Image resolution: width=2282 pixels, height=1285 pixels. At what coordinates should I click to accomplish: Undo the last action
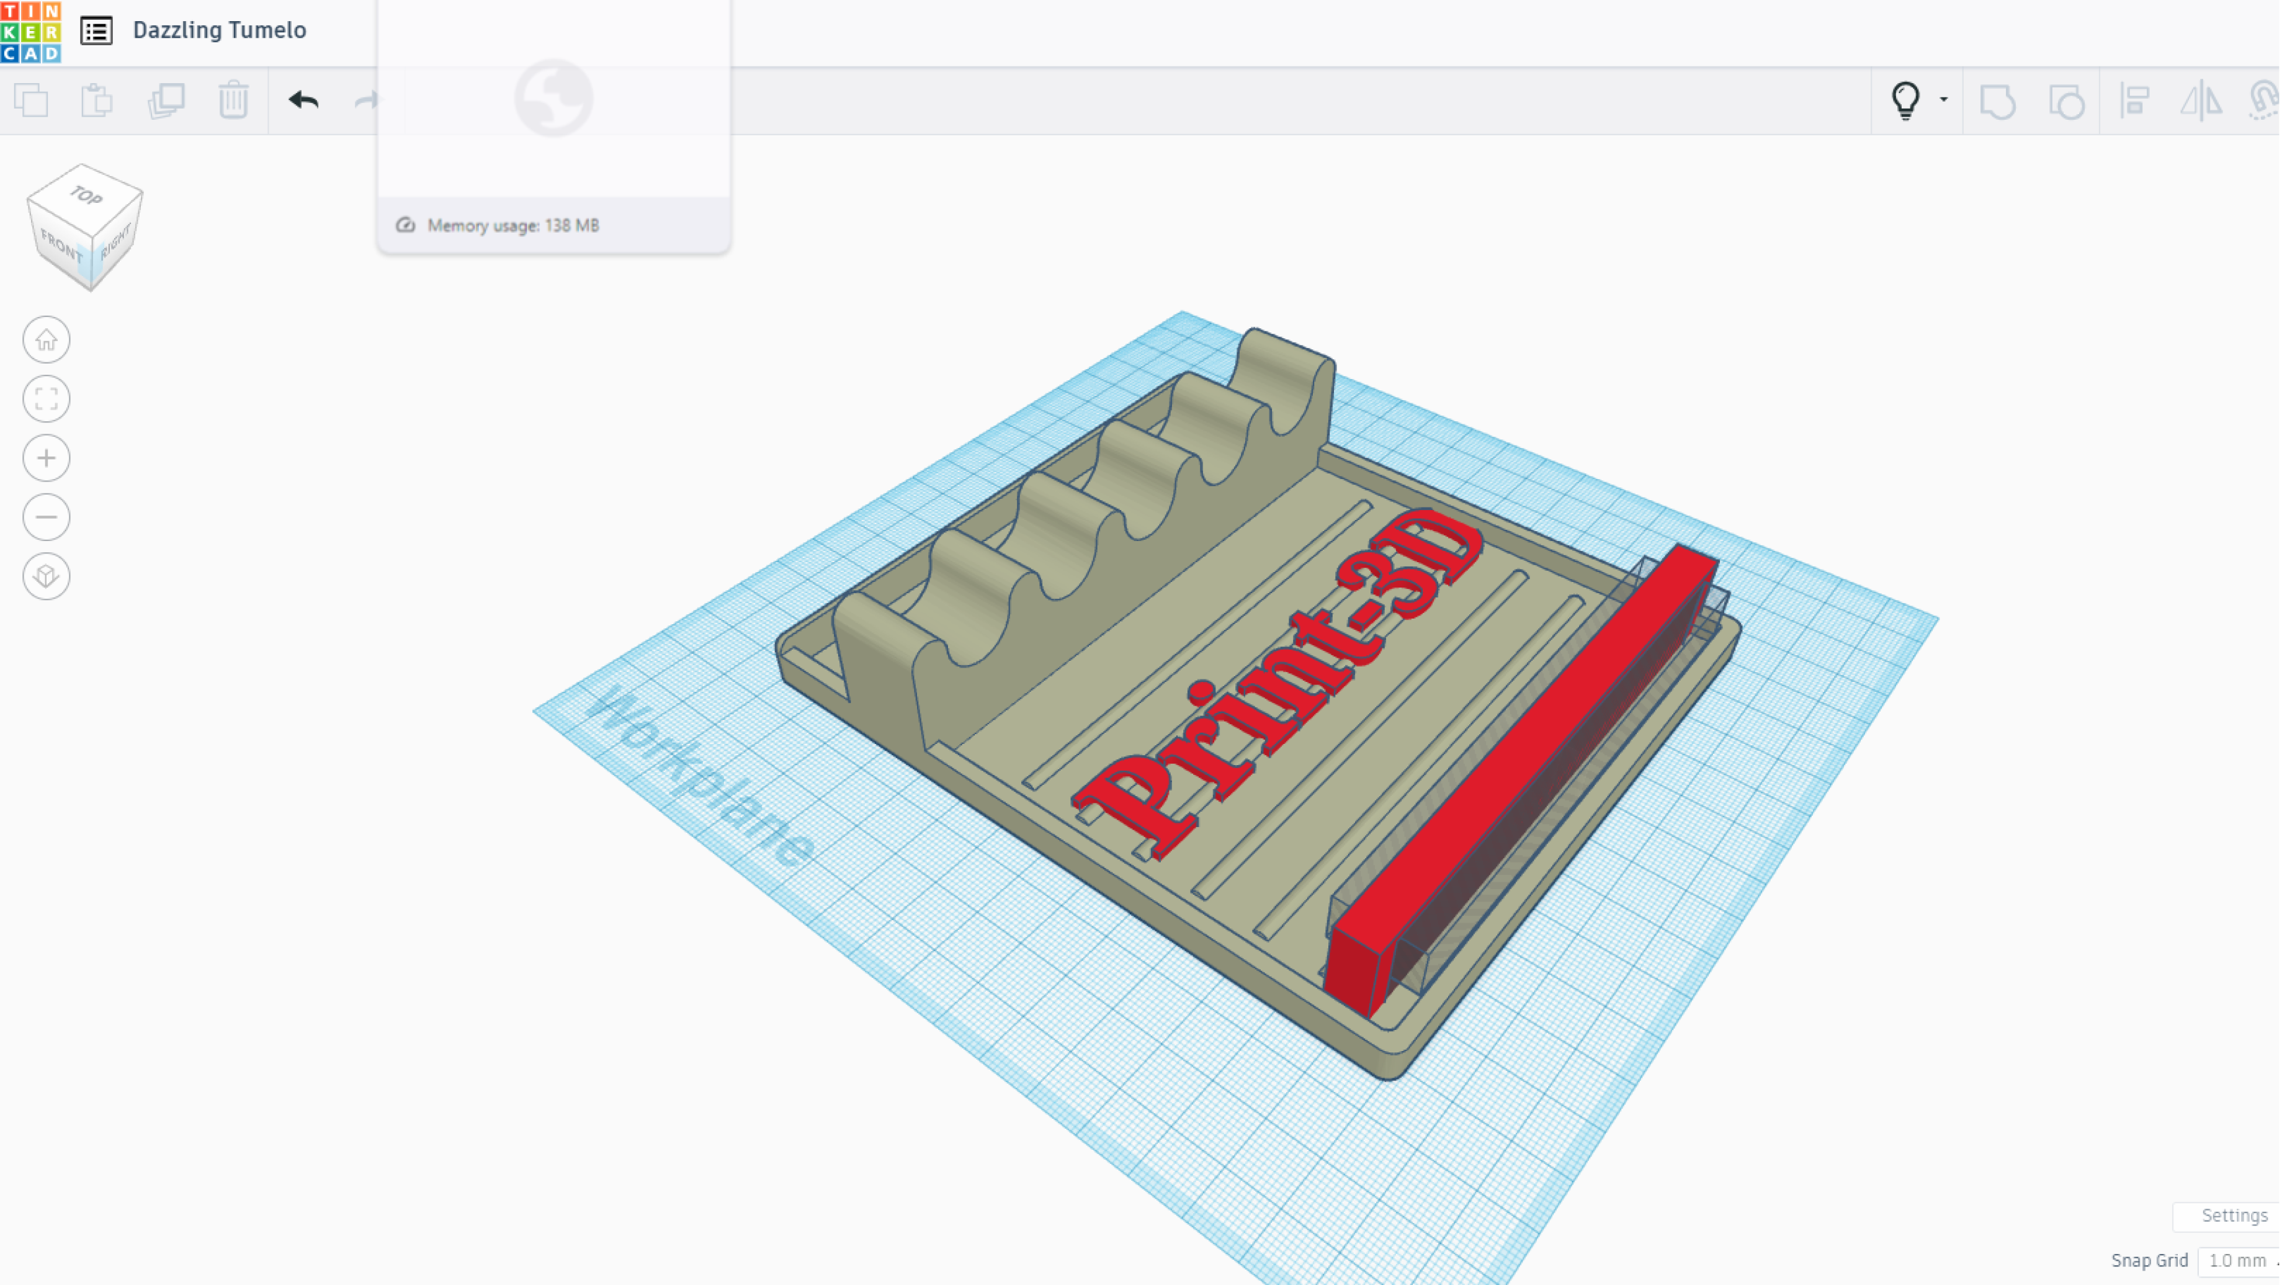tap(303, 100)
